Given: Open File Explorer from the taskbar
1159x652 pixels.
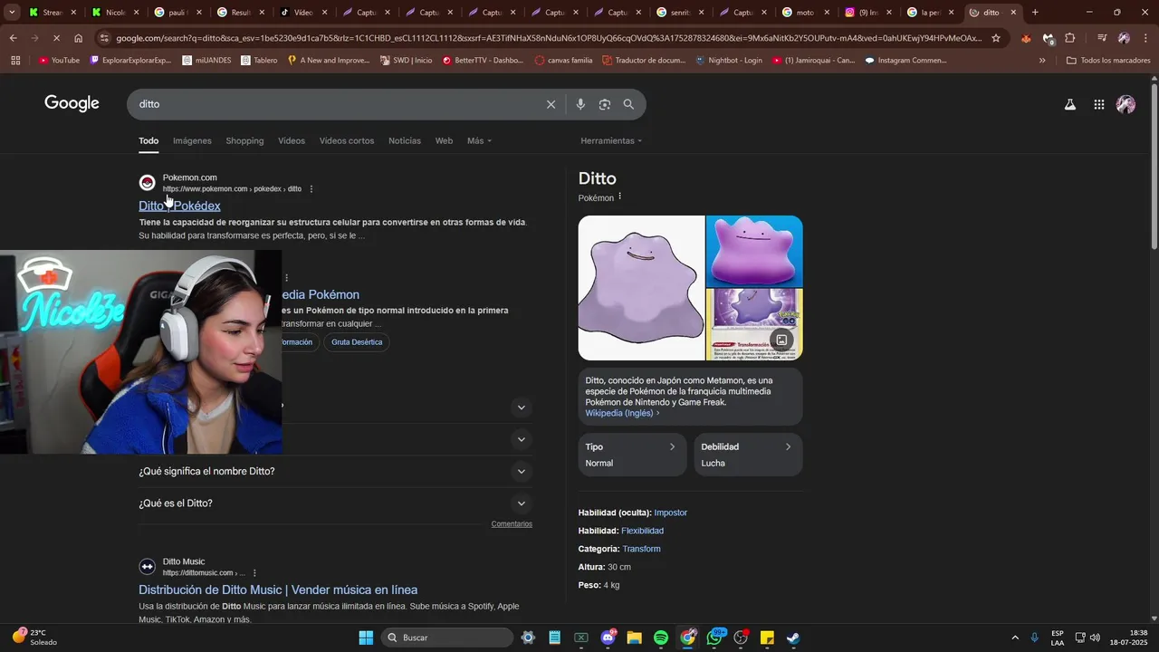Looking at the screenshot, I should click(x=634, y=638).
